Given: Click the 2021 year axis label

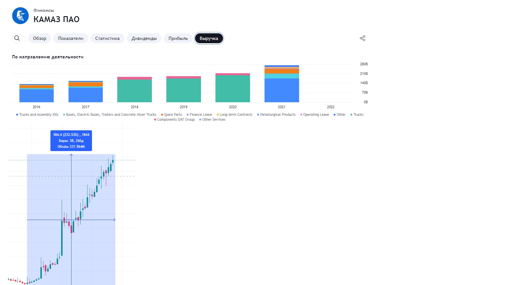Looking at the screenshot, I should point(282,107).
